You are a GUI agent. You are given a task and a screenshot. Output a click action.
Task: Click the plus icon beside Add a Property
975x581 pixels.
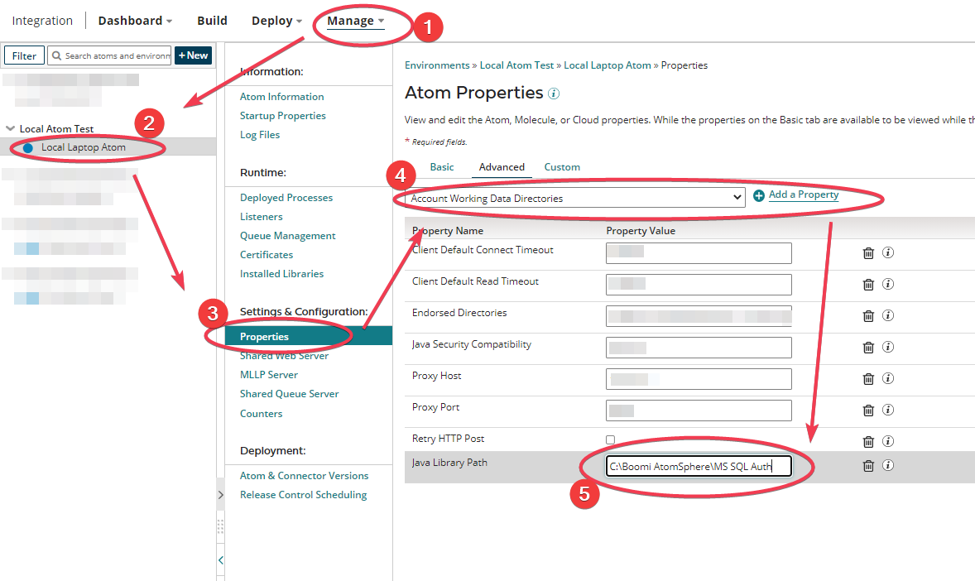759,194
